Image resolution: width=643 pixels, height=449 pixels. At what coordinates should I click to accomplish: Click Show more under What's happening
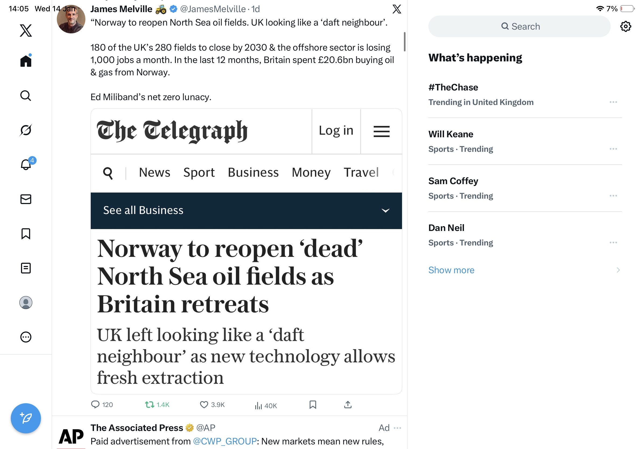(451, 270)
